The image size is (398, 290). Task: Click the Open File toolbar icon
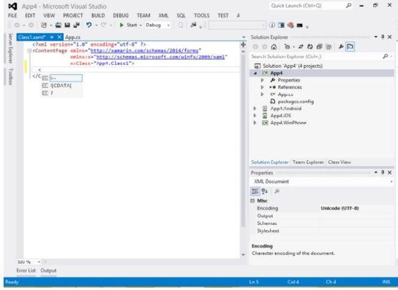point(58,25)
